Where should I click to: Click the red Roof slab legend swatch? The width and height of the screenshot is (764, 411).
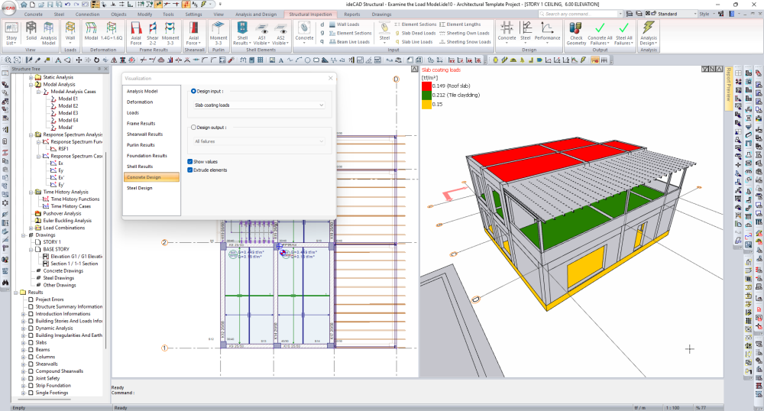pos(426,86)
